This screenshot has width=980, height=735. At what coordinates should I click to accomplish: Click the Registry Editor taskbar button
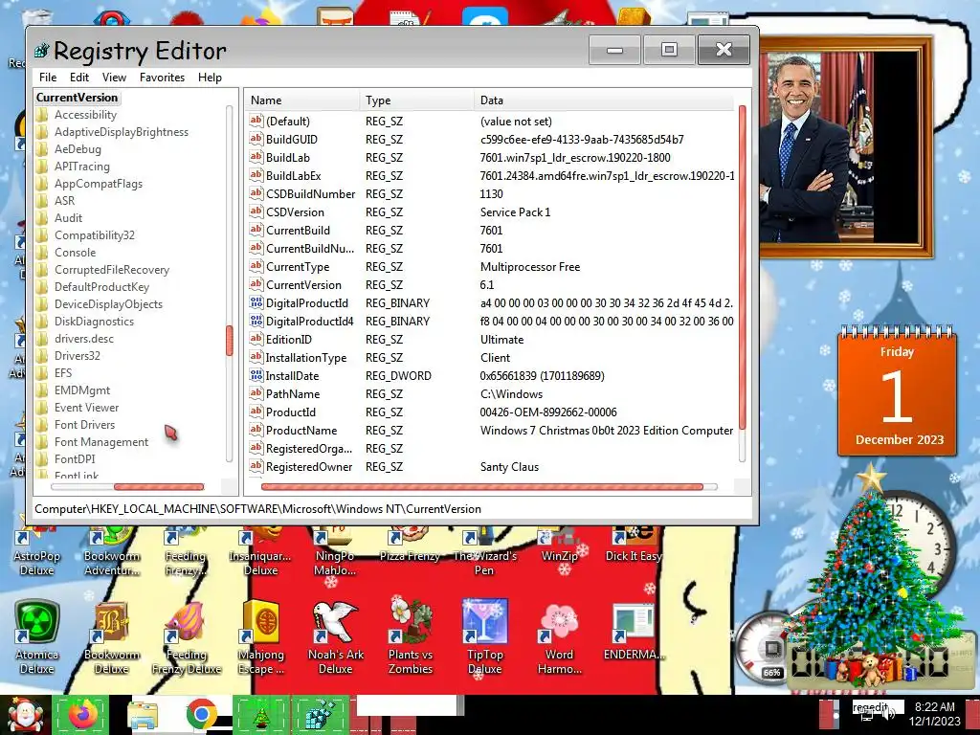(x=320, y=715)
